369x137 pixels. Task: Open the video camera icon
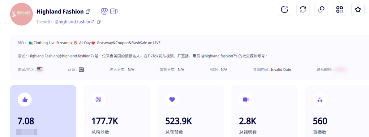point(114,11)
